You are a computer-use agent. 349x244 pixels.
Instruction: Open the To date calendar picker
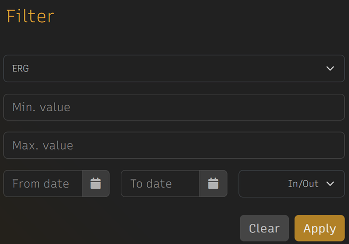coord(213,183)
